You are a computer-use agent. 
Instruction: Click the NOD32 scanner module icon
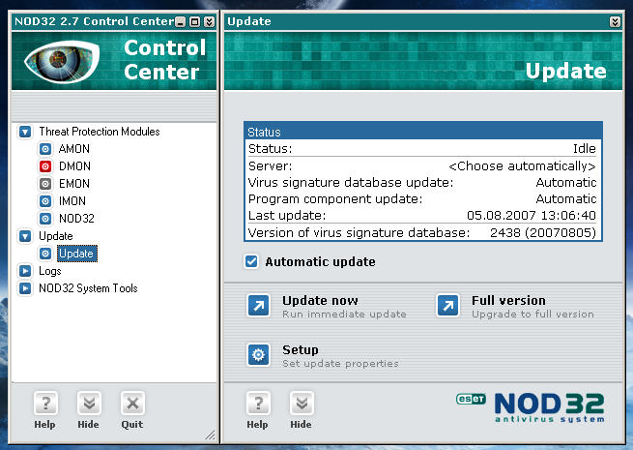45,219
